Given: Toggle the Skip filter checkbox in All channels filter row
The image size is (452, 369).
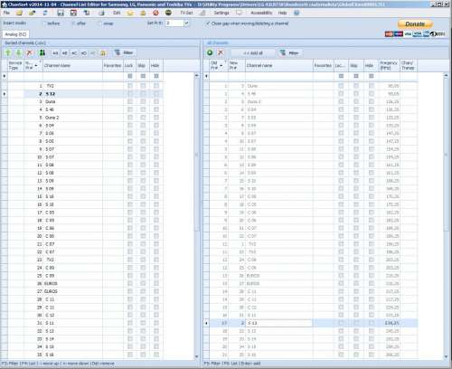Looking at the screenshot, I should pyautogui.click(x=356, y=76).
